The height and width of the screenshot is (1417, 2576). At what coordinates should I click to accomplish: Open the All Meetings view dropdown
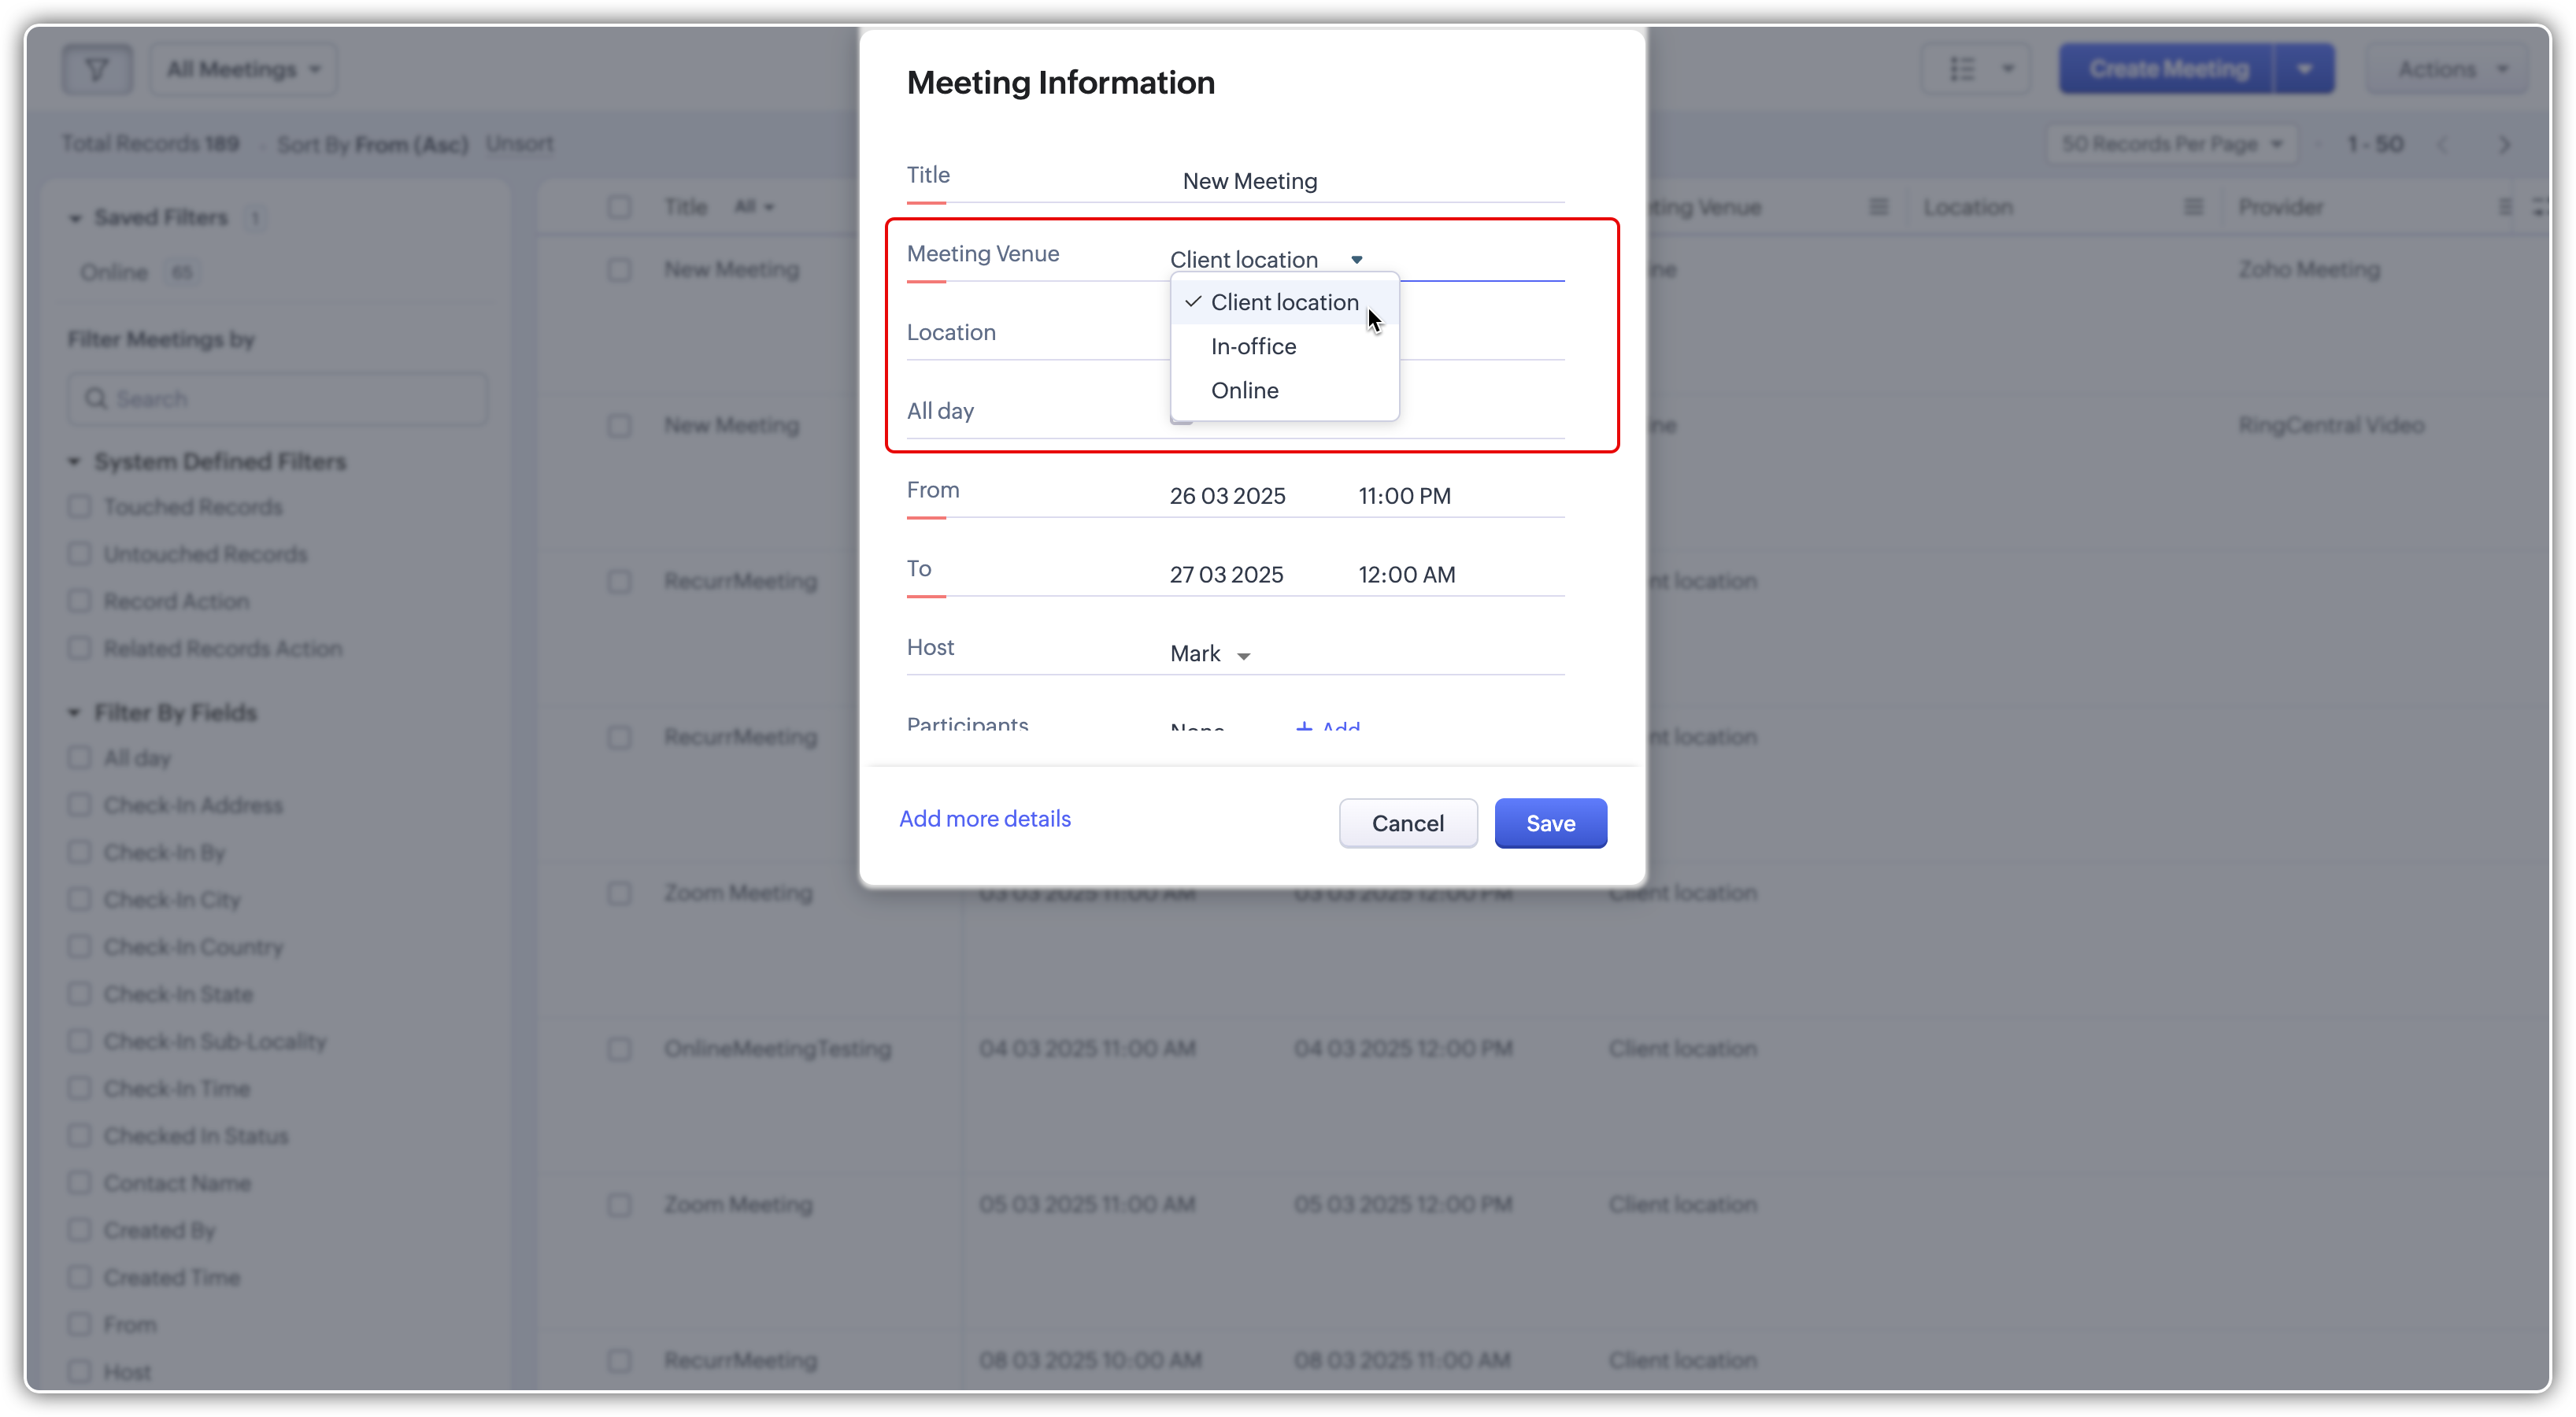(x=243, y=69)
